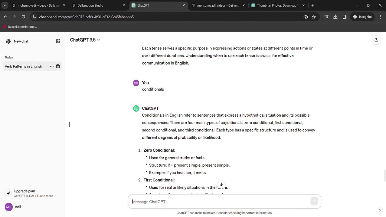Image resolution: width=386 pixels, height=217 pixels.
Task: Open the Verb Patterns in English chat
Action: click(x=23, y=66)
